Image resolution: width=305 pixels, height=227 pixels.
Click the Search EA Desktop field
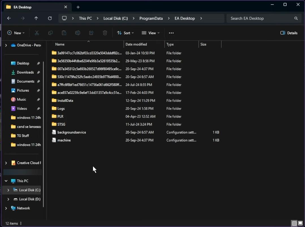point(260,18)
